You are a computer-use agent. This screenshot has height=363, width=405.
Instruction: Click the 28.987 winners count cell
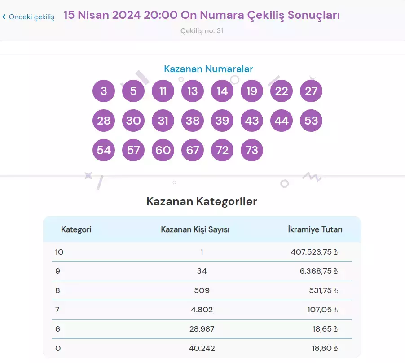tap(202, 329)
